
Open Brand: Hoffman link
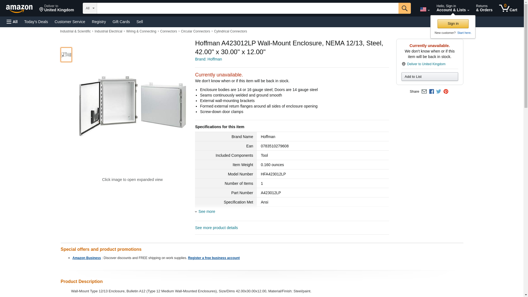point(208,59)
